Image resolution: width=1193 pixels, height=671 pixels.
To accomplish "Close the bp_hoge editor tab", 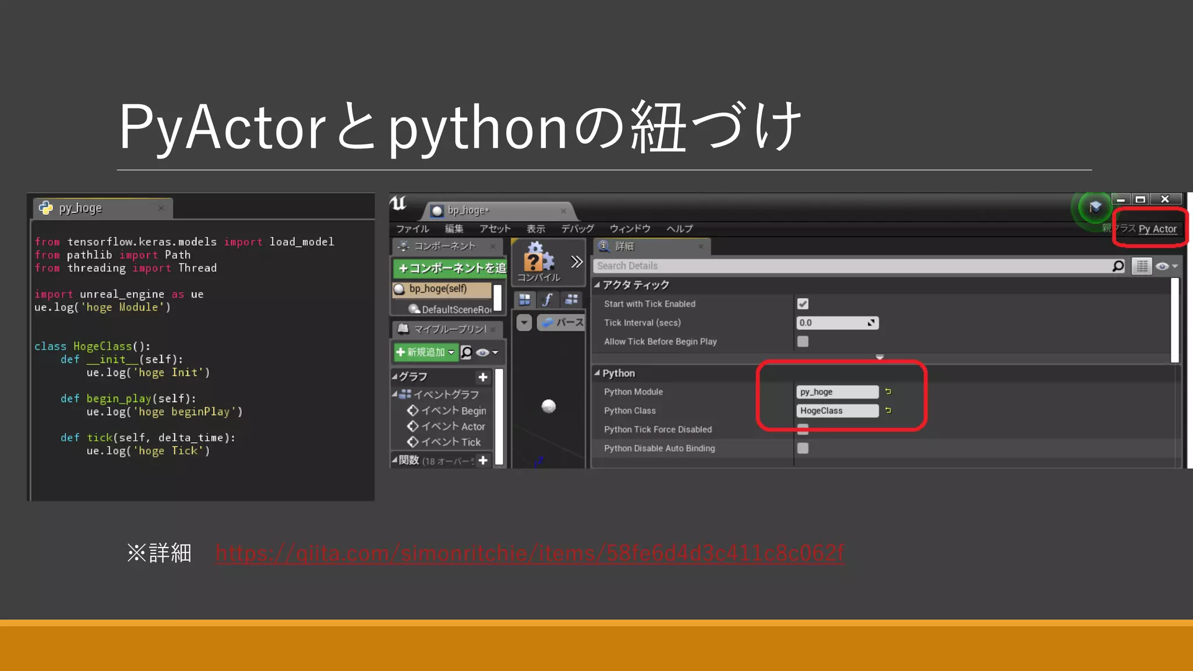I will click(563, 211).
